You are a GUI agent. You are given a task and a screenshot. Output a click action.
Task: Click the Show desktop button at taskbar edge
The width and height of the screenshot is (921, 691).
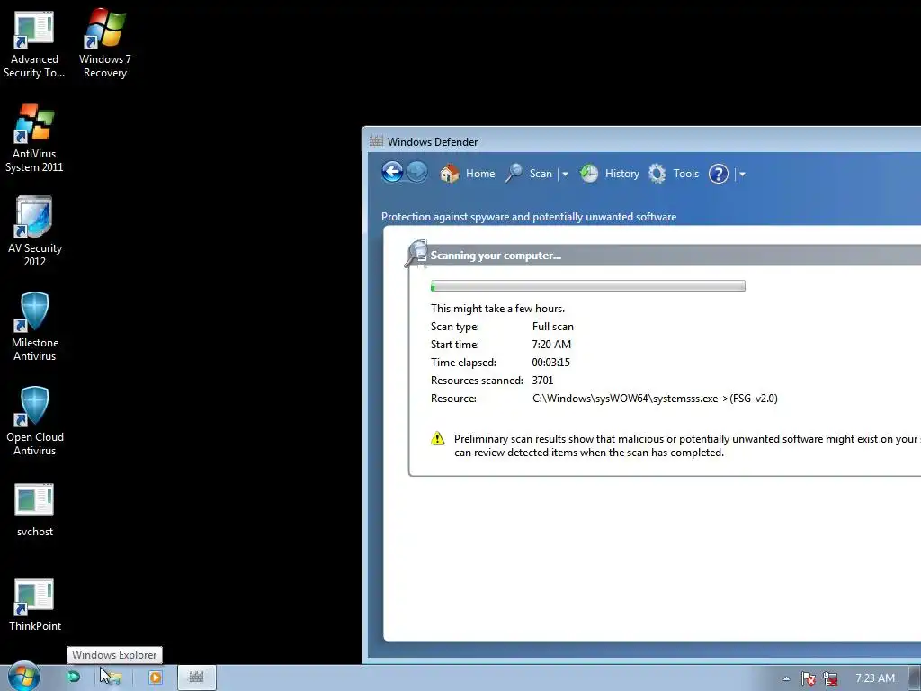[x=915, y=678]
